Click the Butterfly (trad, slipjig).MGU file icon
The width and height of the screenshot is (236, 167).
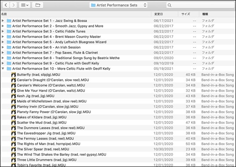tap(14, 75)
